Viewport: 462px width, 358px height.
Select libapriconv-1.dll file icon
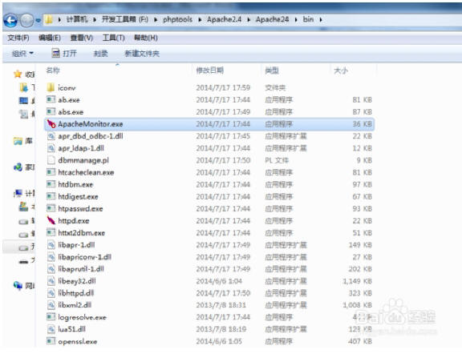[x=51, y=257]
